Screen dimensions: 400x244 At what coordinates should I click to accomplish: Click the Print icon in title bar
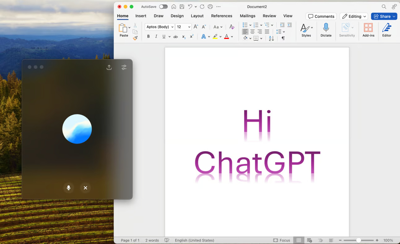tap(210, 7)
